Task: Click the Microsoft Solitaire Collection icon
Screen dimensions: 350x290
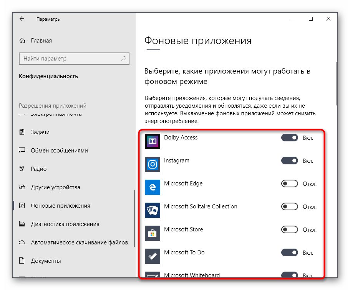Action: coord(152,210)
